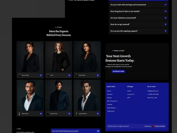This screenshot has width=177, height=133.
Task: Open the Testimonial footer link
Action: [x=111, y=111]
